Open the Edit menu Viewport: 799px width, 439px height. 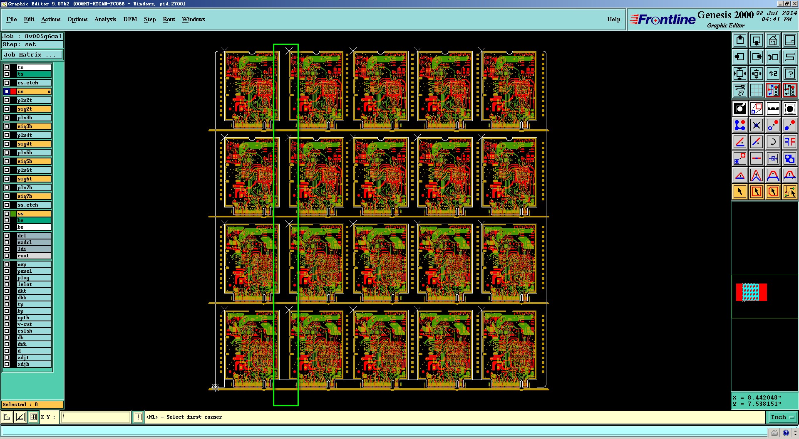(x=29, y=19)
